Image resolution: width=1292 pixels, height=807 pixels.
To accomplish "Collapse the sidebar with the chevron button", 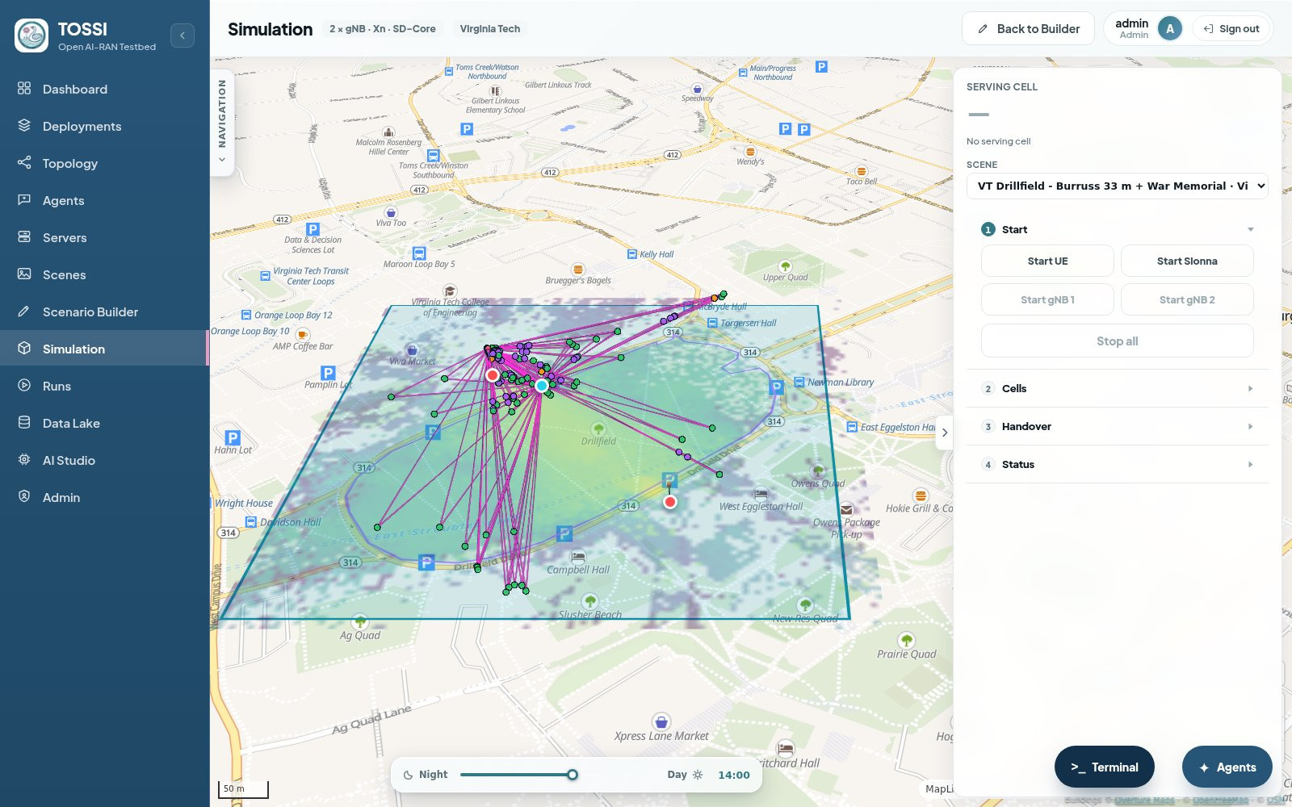I will (182, 36).
